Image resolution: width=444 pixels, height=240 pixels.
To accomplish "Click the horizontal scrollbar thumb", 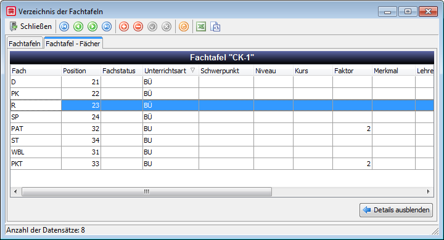I will (x=147, y=191).
